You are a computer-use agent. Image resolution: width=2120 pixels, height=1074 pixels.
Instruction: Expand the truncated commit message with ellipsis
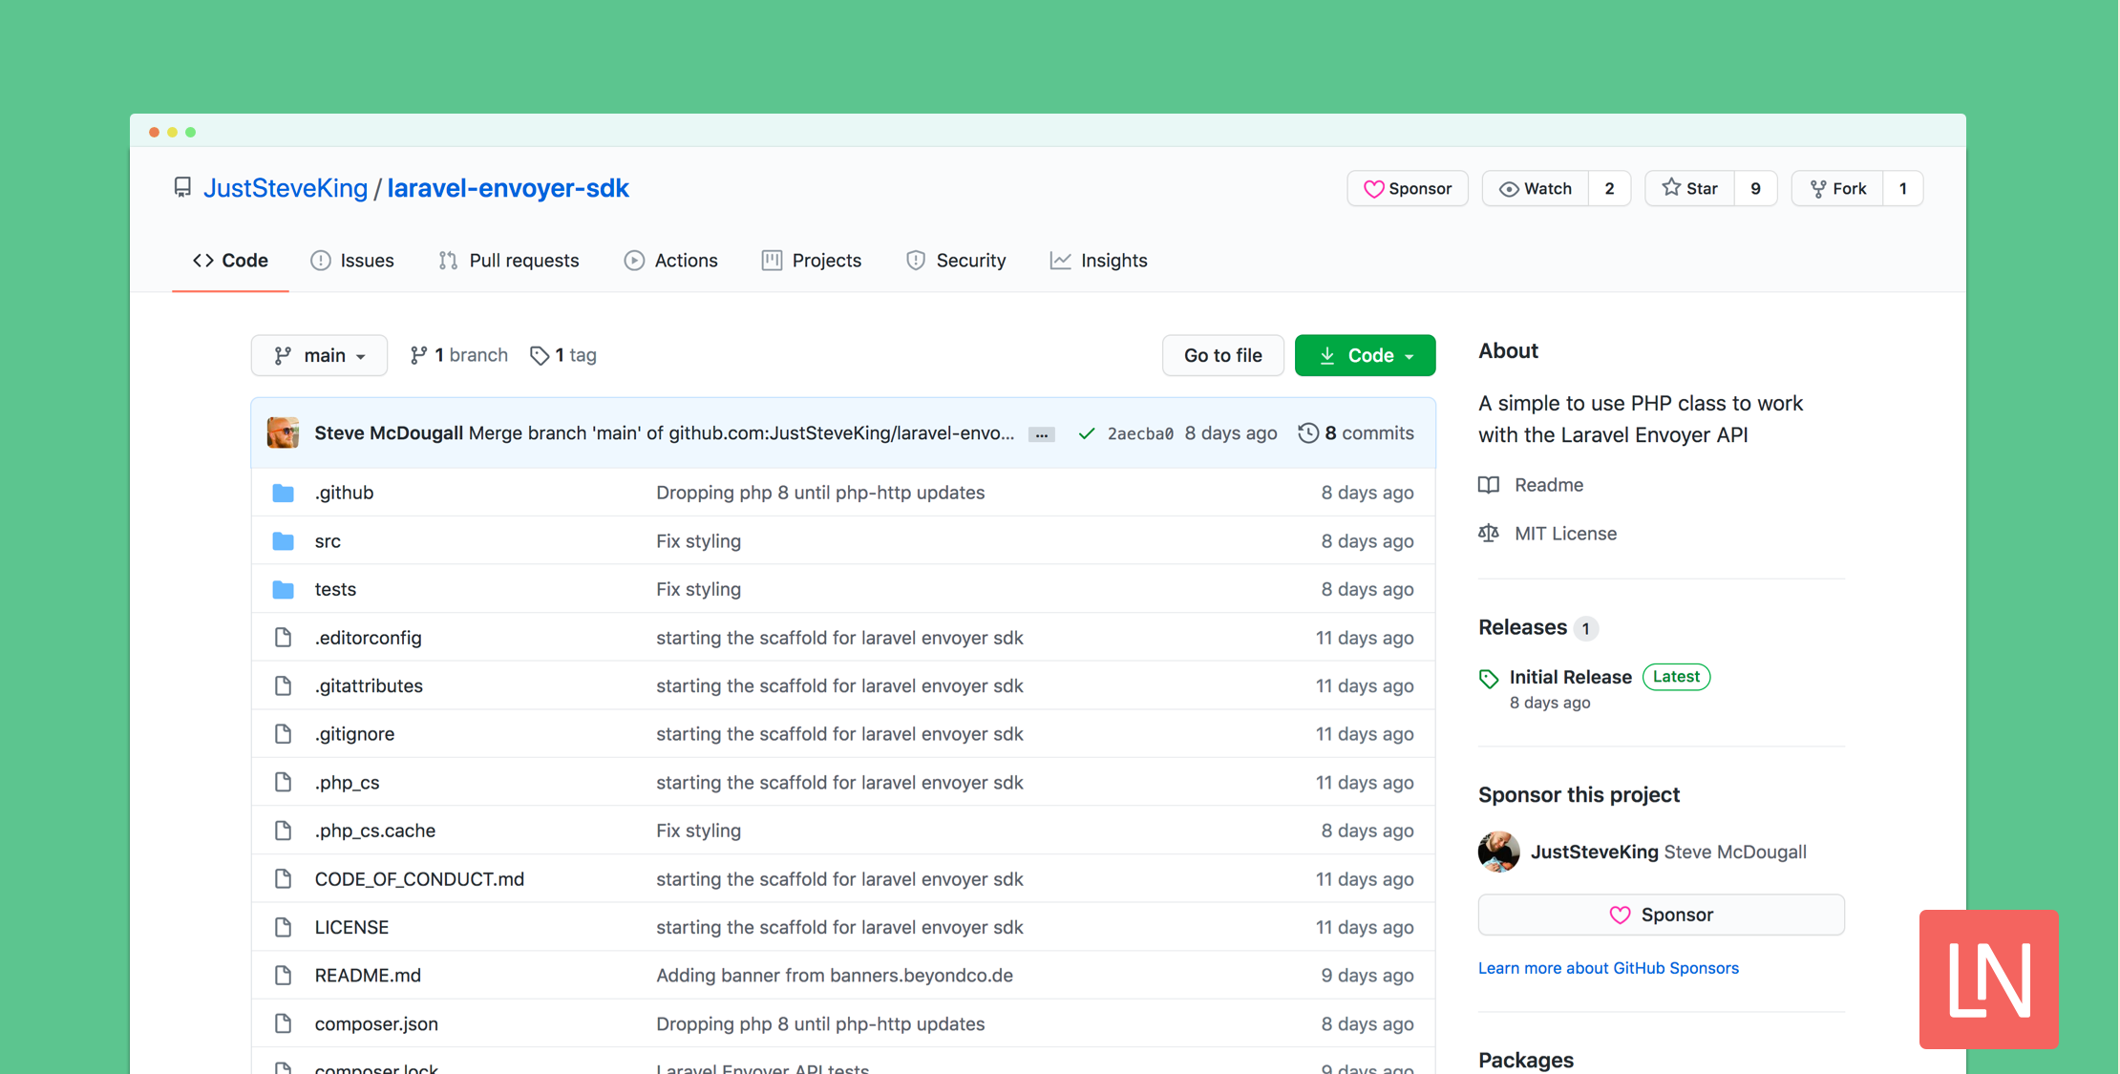tap(1041, 433)
